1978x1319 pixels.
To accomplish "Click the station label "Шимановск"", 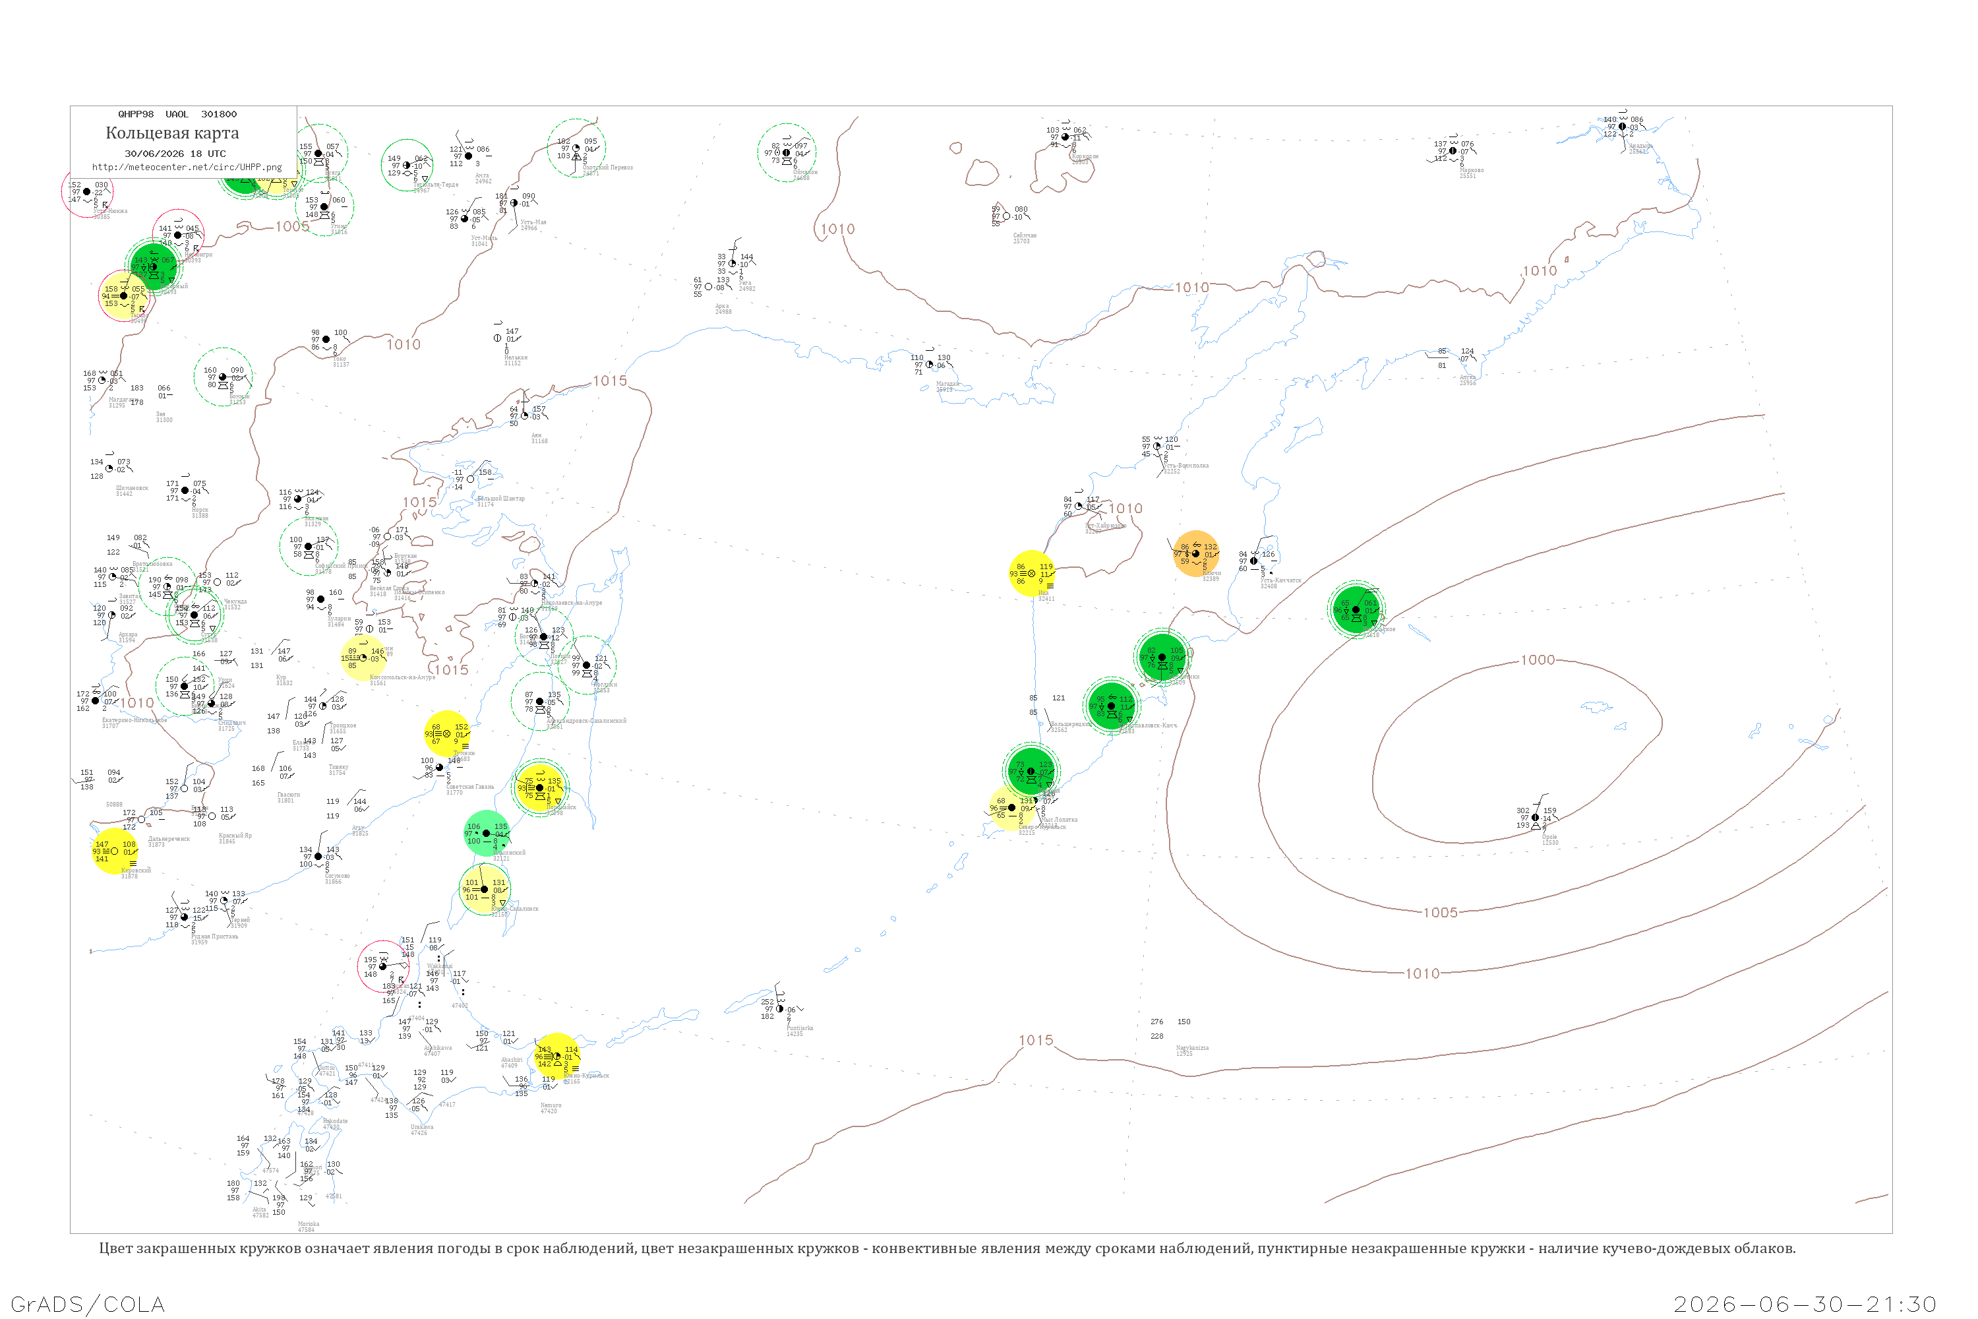I will click(x=132, y=488).
